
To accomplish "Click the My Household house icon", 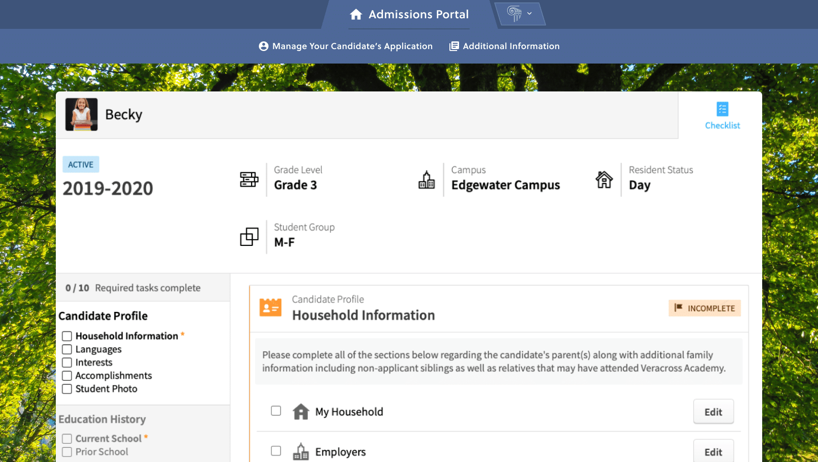I will point(301,412).
